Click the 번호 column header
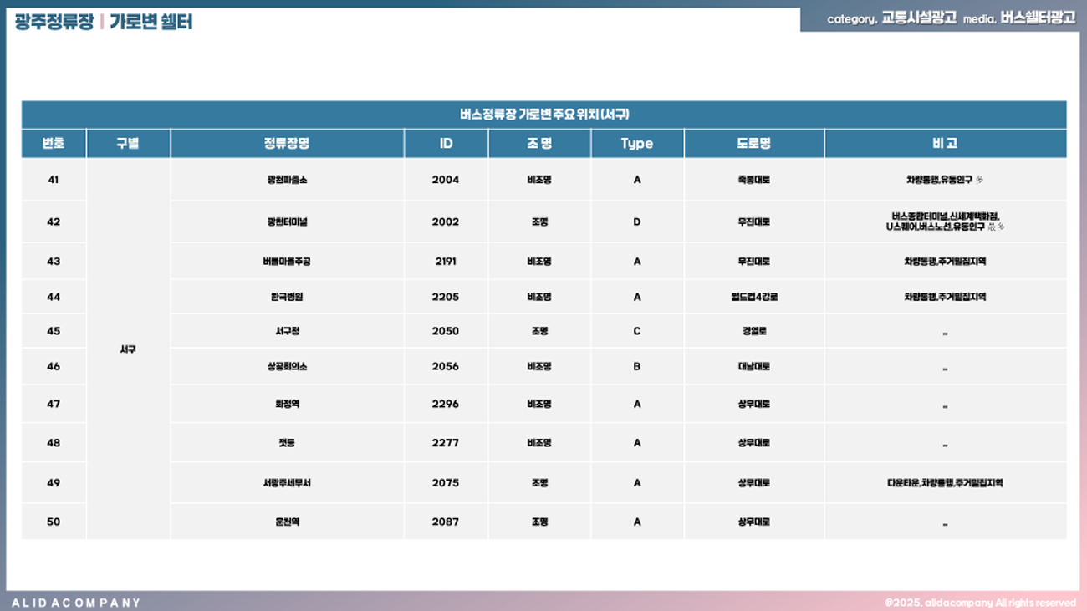 click(54, 144)
